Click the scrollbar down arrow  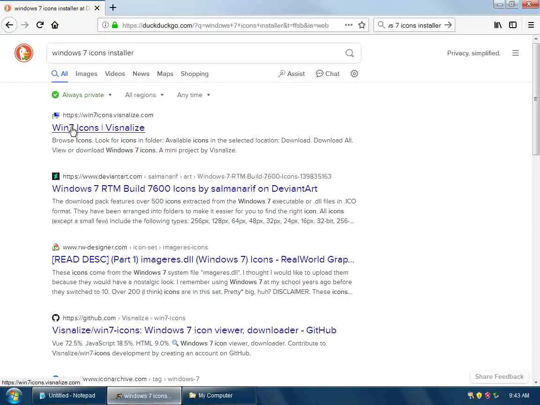click(x=535, y=382)
